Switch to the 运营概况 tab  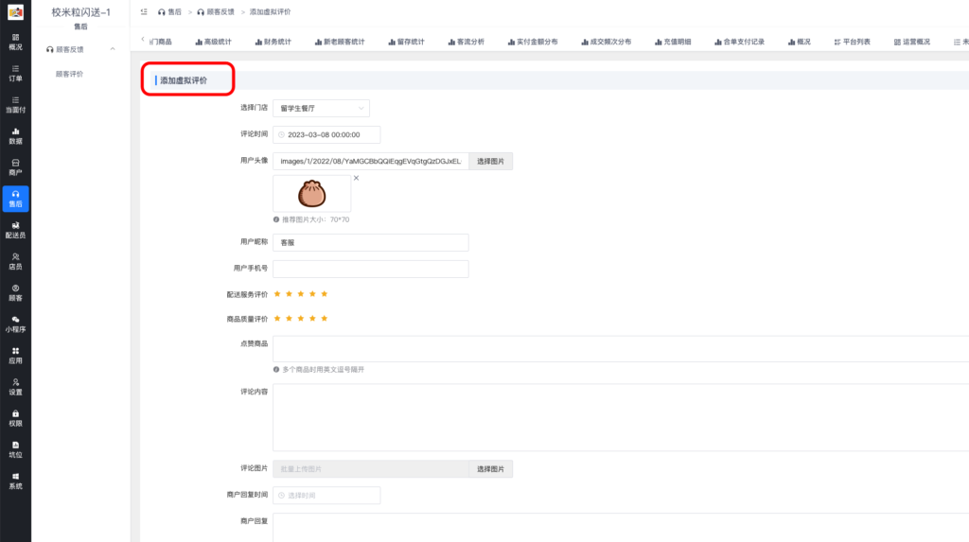point(912,42)
